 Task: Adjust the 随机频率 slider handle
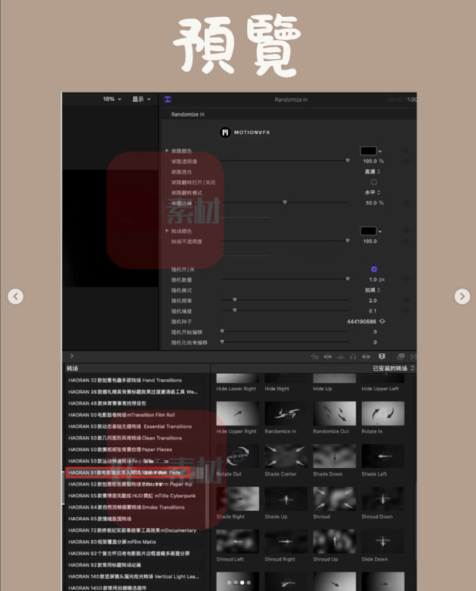pyautogui.click(x=235, y=299)
